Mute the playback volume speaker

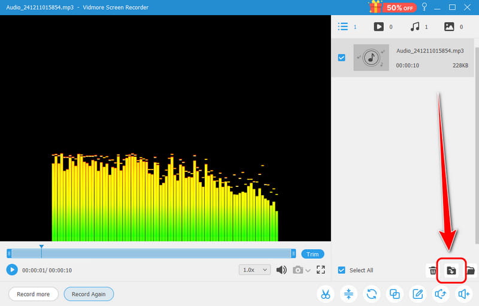pyautogui.click(x=281, y=270)
